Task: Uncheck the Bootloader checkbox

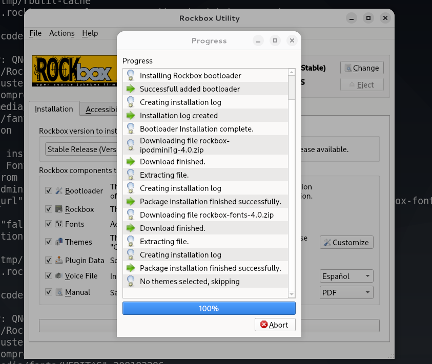Action: tap(49, 191)
